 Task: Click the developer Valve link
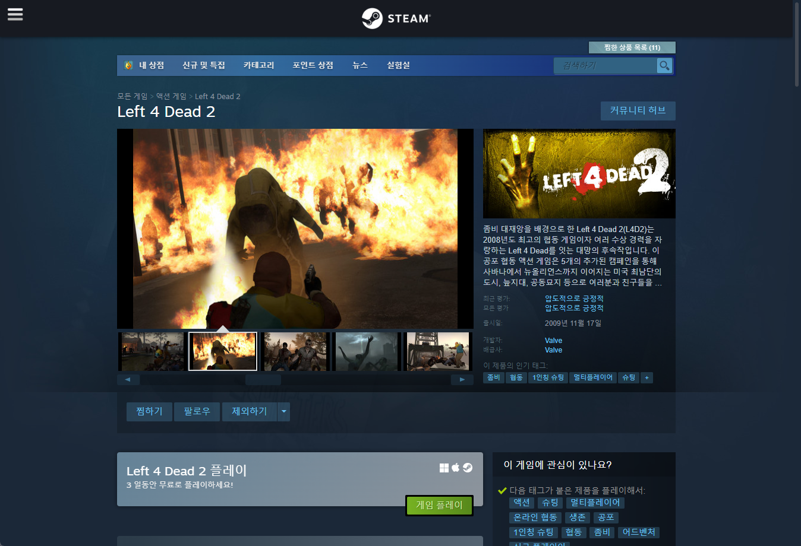(x=553, y=341)
